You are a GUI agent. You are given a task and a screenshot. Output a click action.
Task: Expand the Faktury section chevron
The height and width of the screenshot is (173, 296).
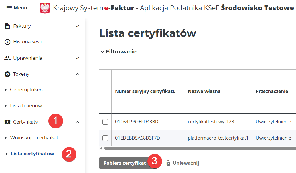point(77,26)
